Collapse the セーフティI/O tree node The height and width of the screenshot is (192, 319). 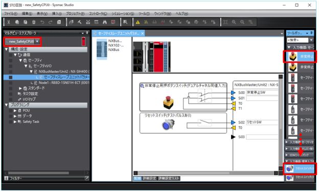(x=26, y=66)
